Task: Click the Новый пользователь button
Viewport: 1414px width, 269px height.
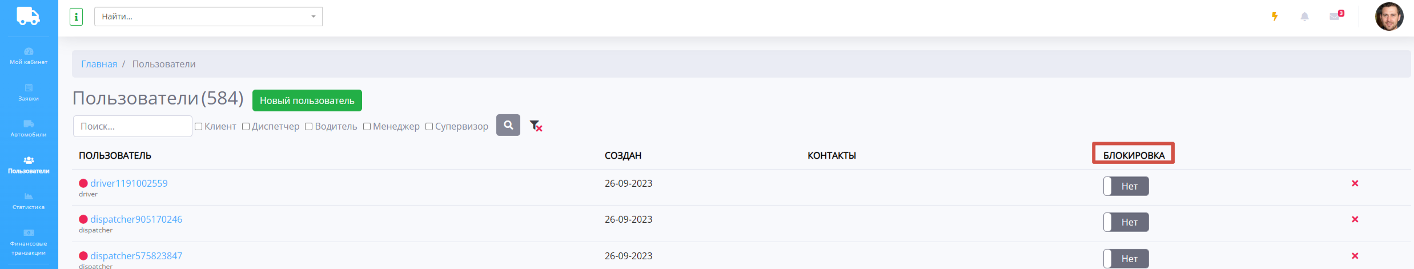Action: (307, 101)
